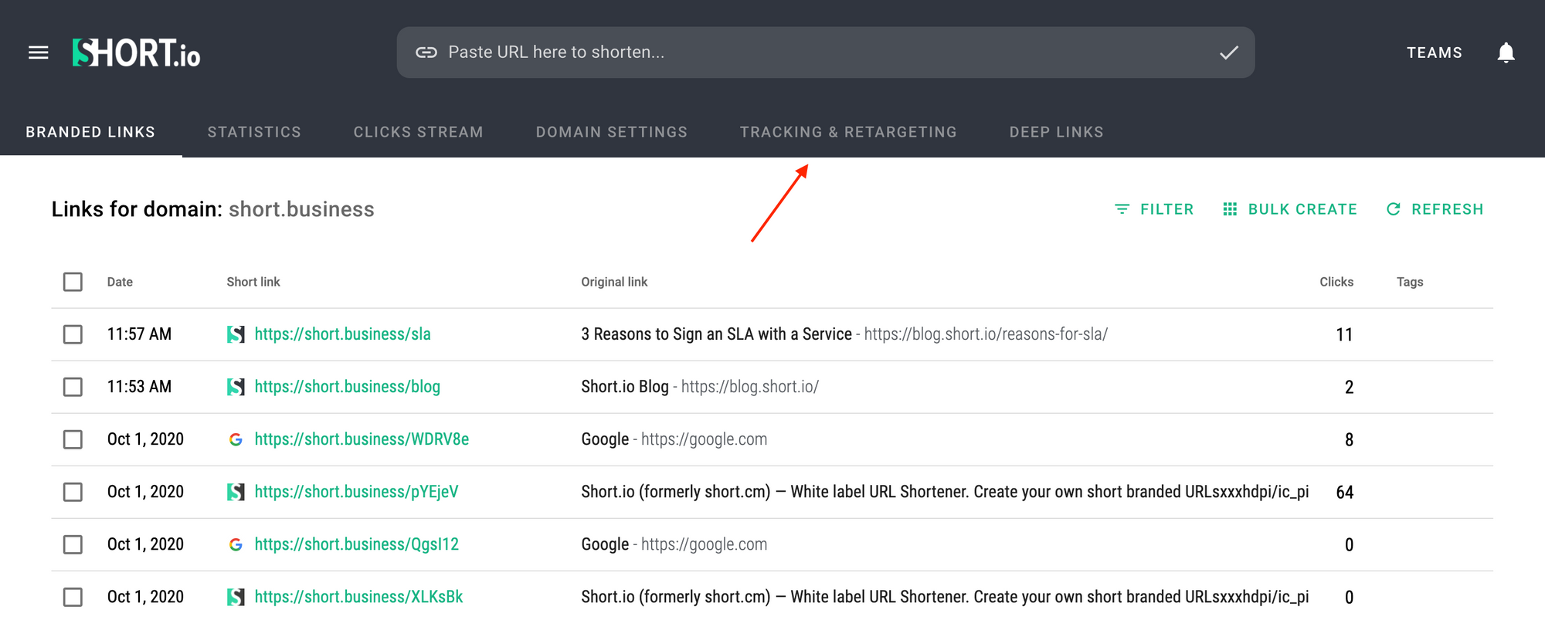This screenshot has height=620, width=1545.
Task: Click the Short.io favicon in the XLKsBk row
Action: 236,597
